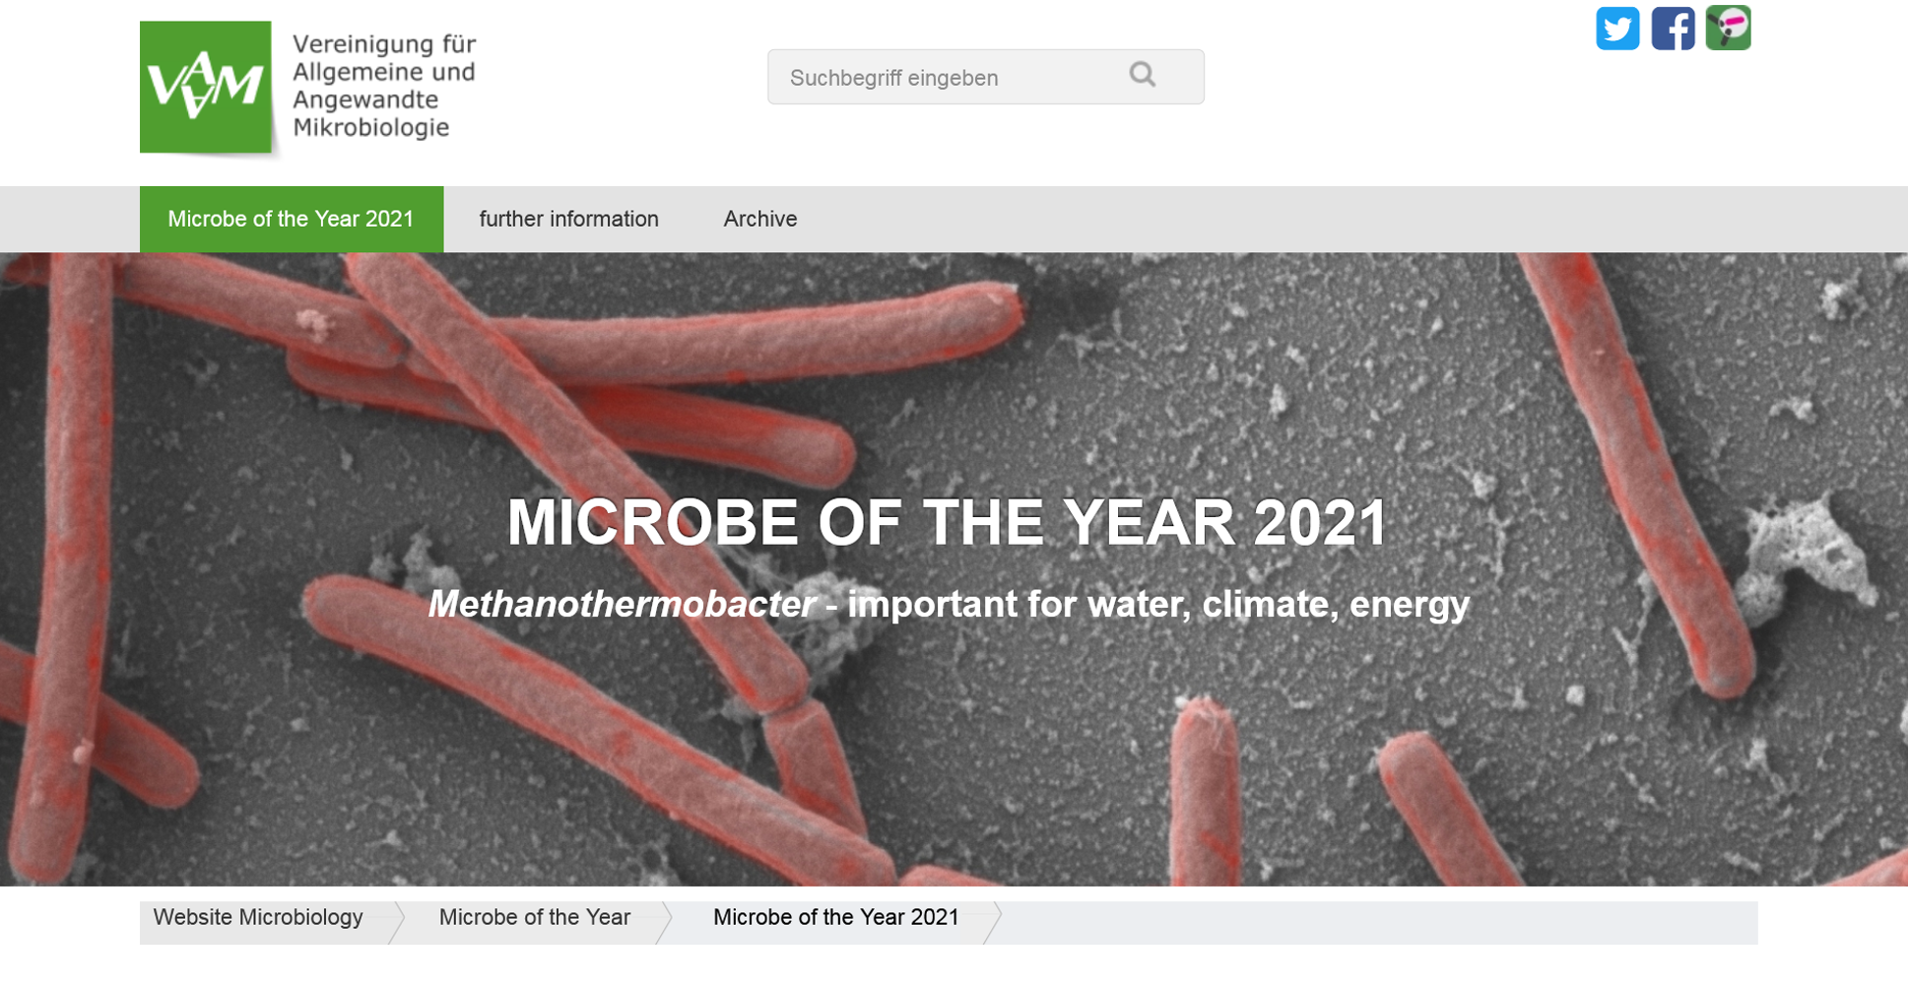Open the Website Microbiology breadcrumb link
This screenshot has width=1908, height=986.
pyautogui.click(x=258, y=918)
